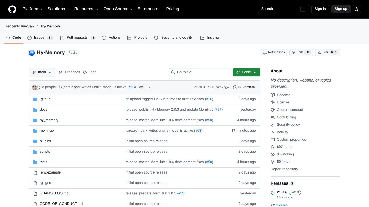The height and width of the screenshot is (207, 369).
Task: Click the Activity pulse link
Action: point(279,132)
